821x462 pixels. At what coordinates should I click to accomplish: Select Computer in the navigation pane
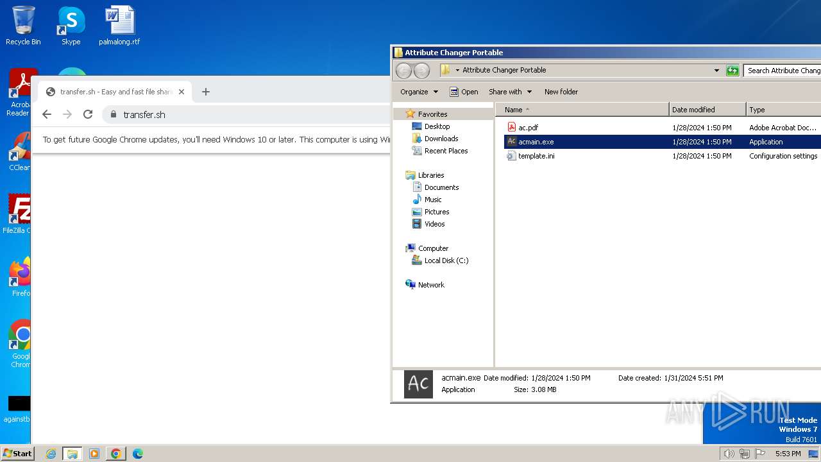click(x=433, y=248)
